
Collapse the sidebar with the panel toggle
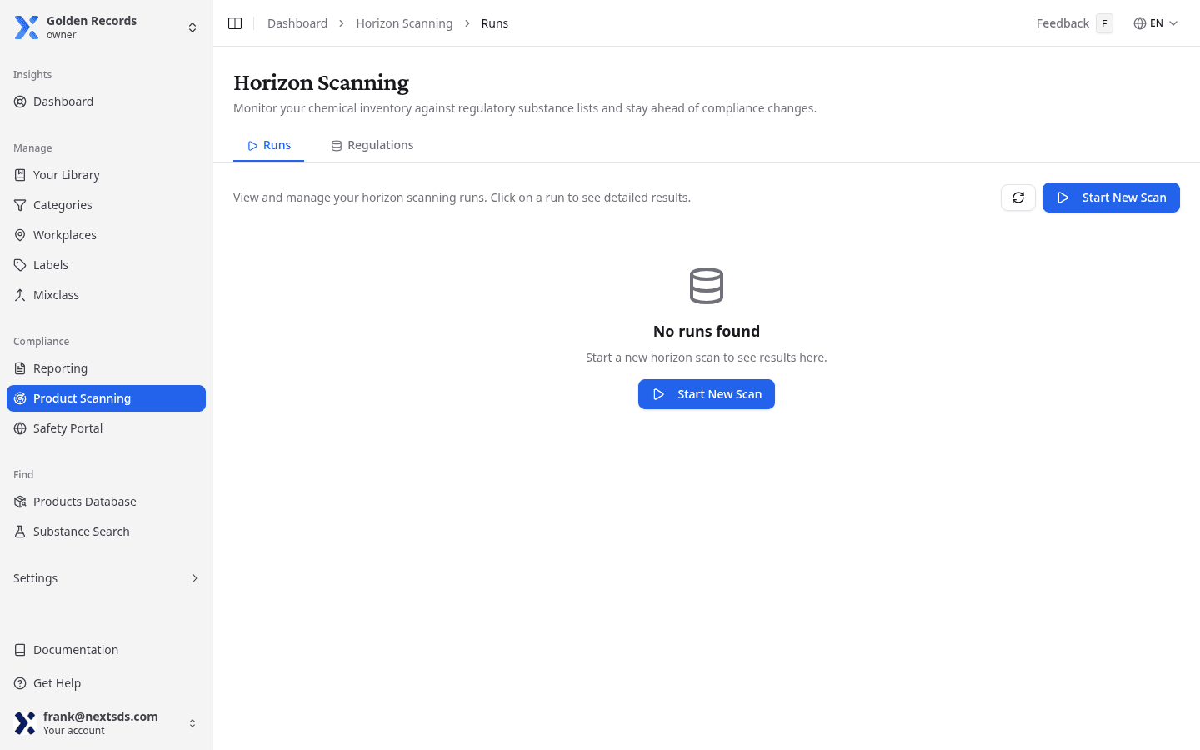tap(234, 22)
